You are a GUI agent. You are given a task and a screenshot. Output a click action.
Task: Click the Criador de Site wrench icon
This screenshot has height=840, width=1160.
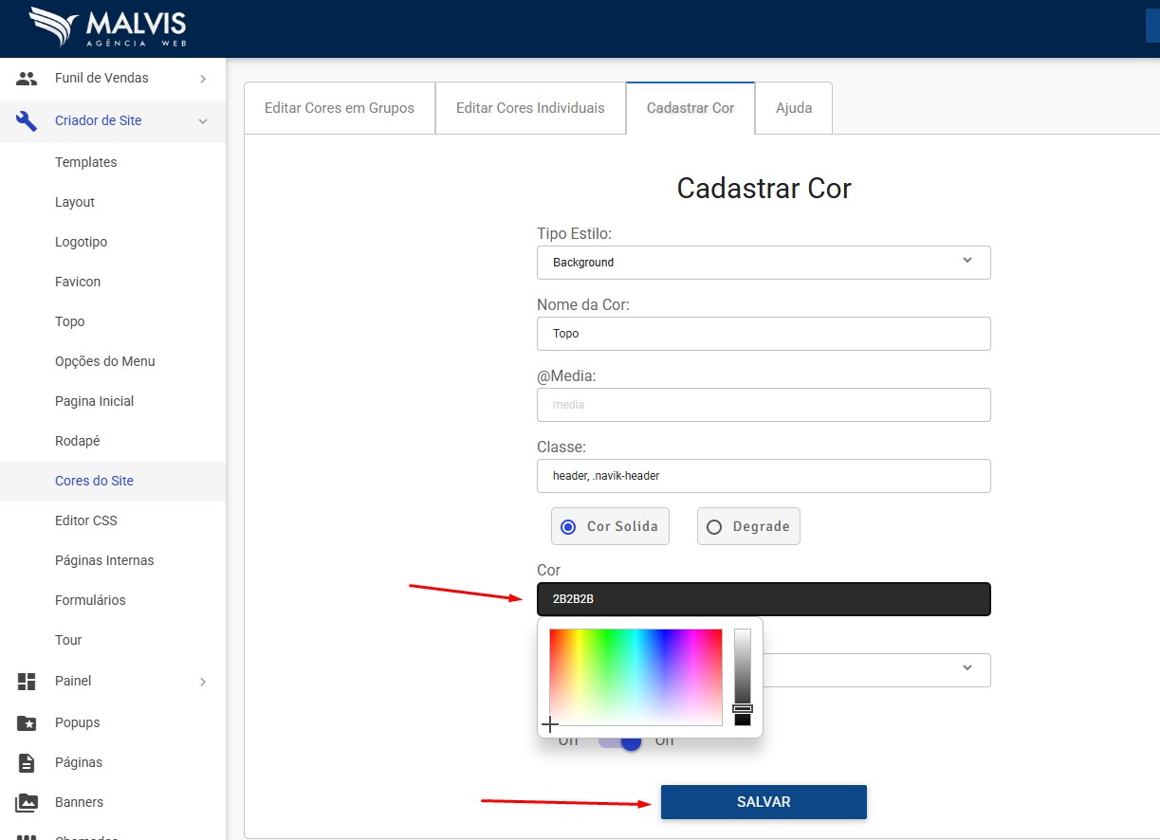pyautogui.click(x=27, y=121)
